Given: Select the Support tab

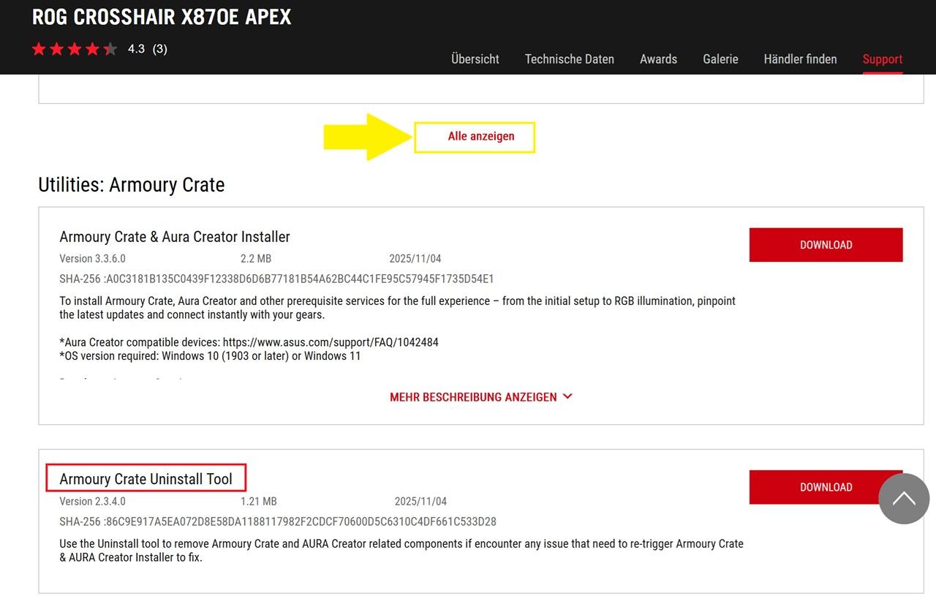Looking at the screenshot, I should (x=883, y=59).
